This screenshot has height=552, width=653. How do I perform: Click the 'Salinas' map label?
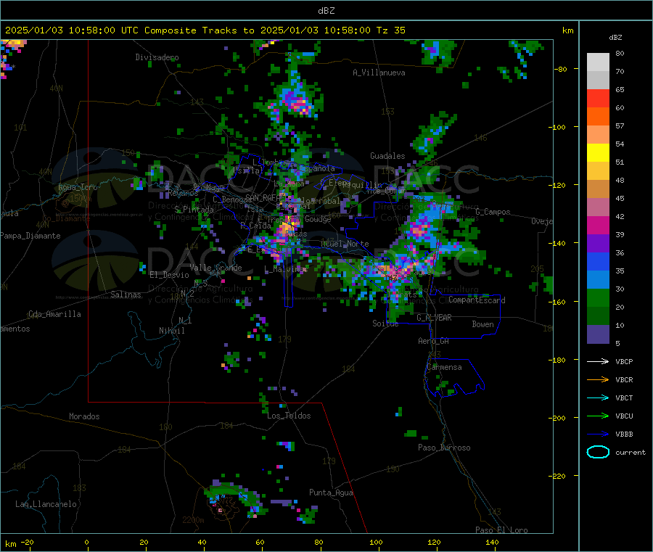[126, 294]
